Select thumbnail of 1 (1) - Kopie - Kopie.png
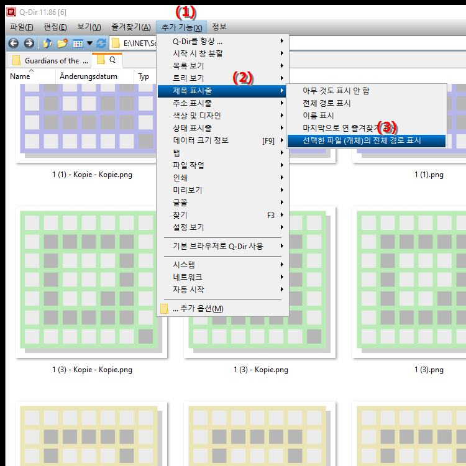466x466 pixels. tap(86, 124)
